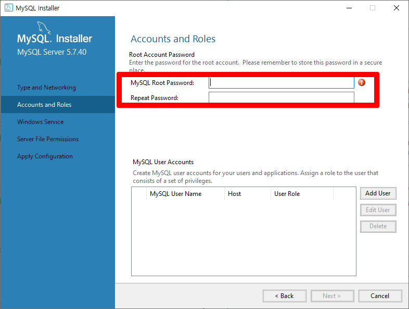Screen dimensions: 409x309
Task: Open the Server File Permissions step
Action: click(48, 139)
